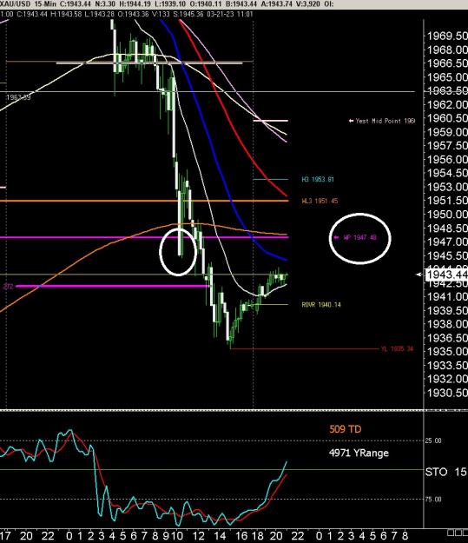Click 1960.50 on the price axis

[x=447, y=118]
